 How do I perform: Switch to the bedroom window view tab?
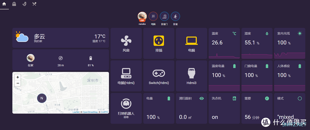tap(14, 4)
